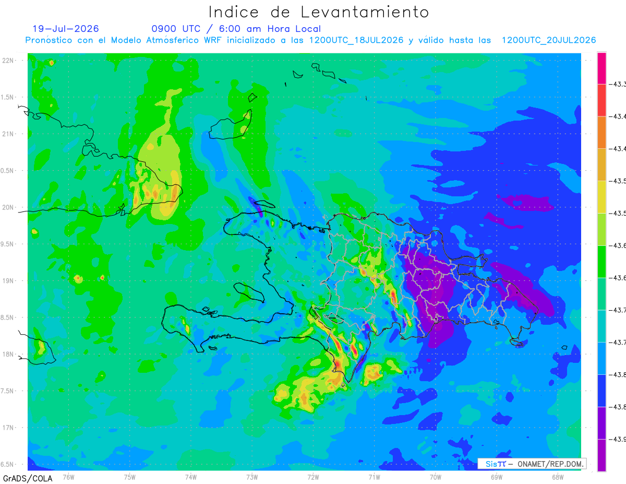Viewport: 626px width, 484px height.
Task: Click '0900 UTC / 6:00 am Hora Local'
Action: click(236, 29)
